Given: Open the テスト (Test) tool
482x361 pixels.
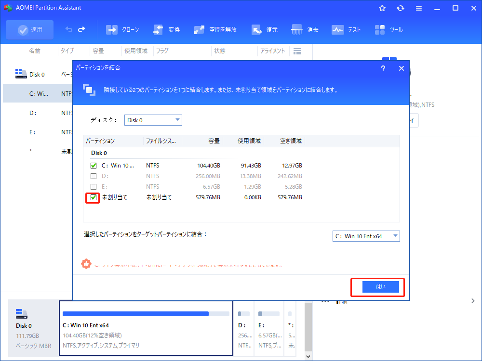Looking at the screenshot, I should pyautogui.click(x=346, y=30).
